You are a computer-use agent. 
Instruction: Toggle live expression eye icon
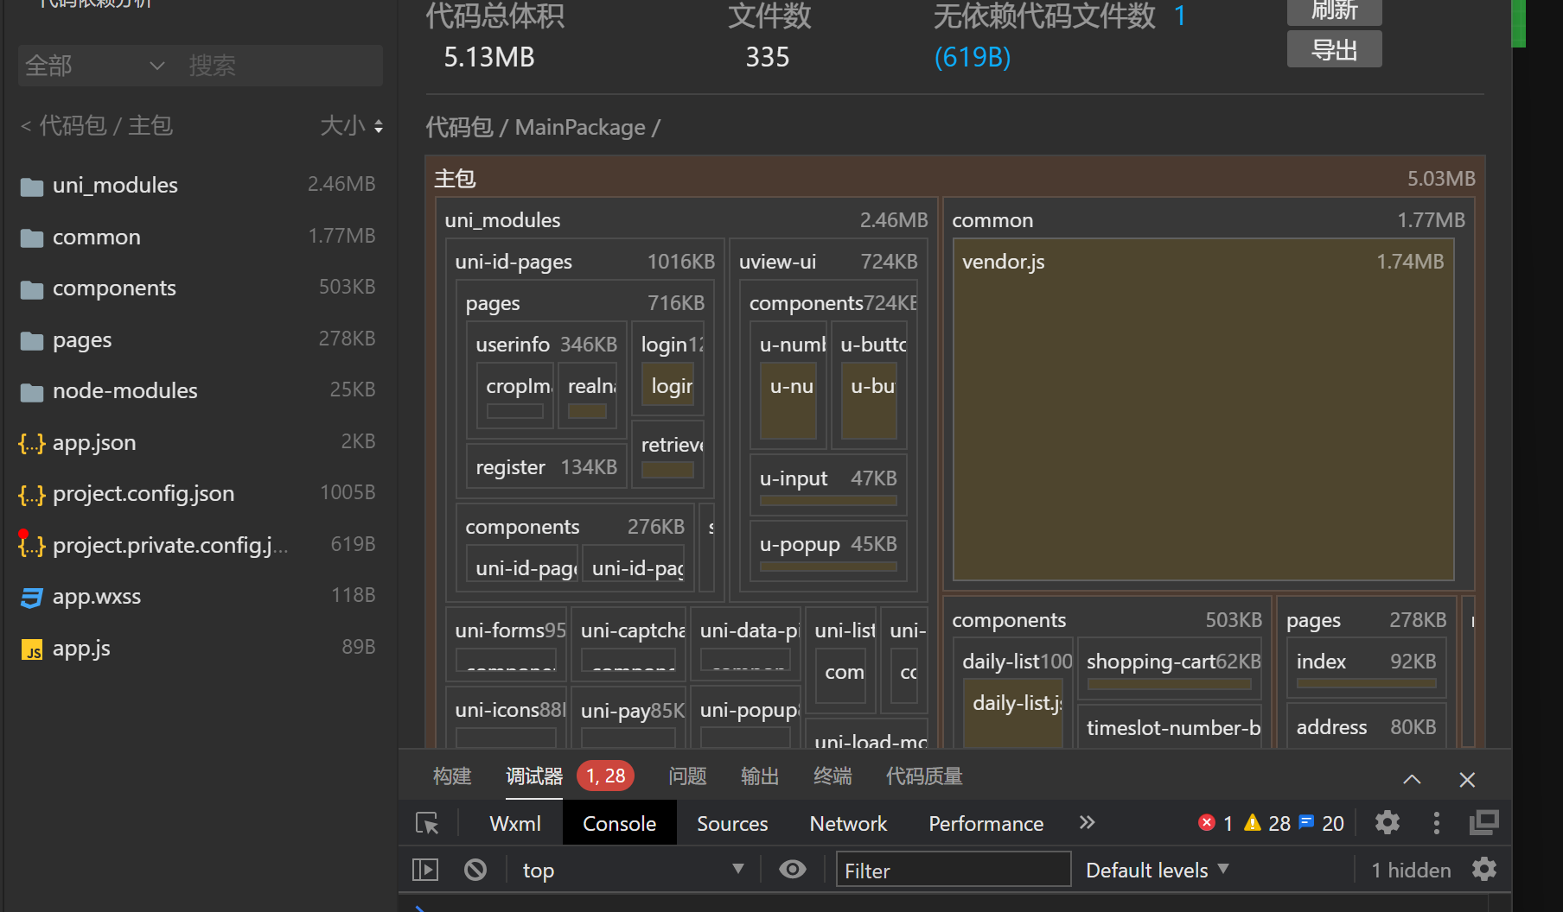tap(793, 870)
